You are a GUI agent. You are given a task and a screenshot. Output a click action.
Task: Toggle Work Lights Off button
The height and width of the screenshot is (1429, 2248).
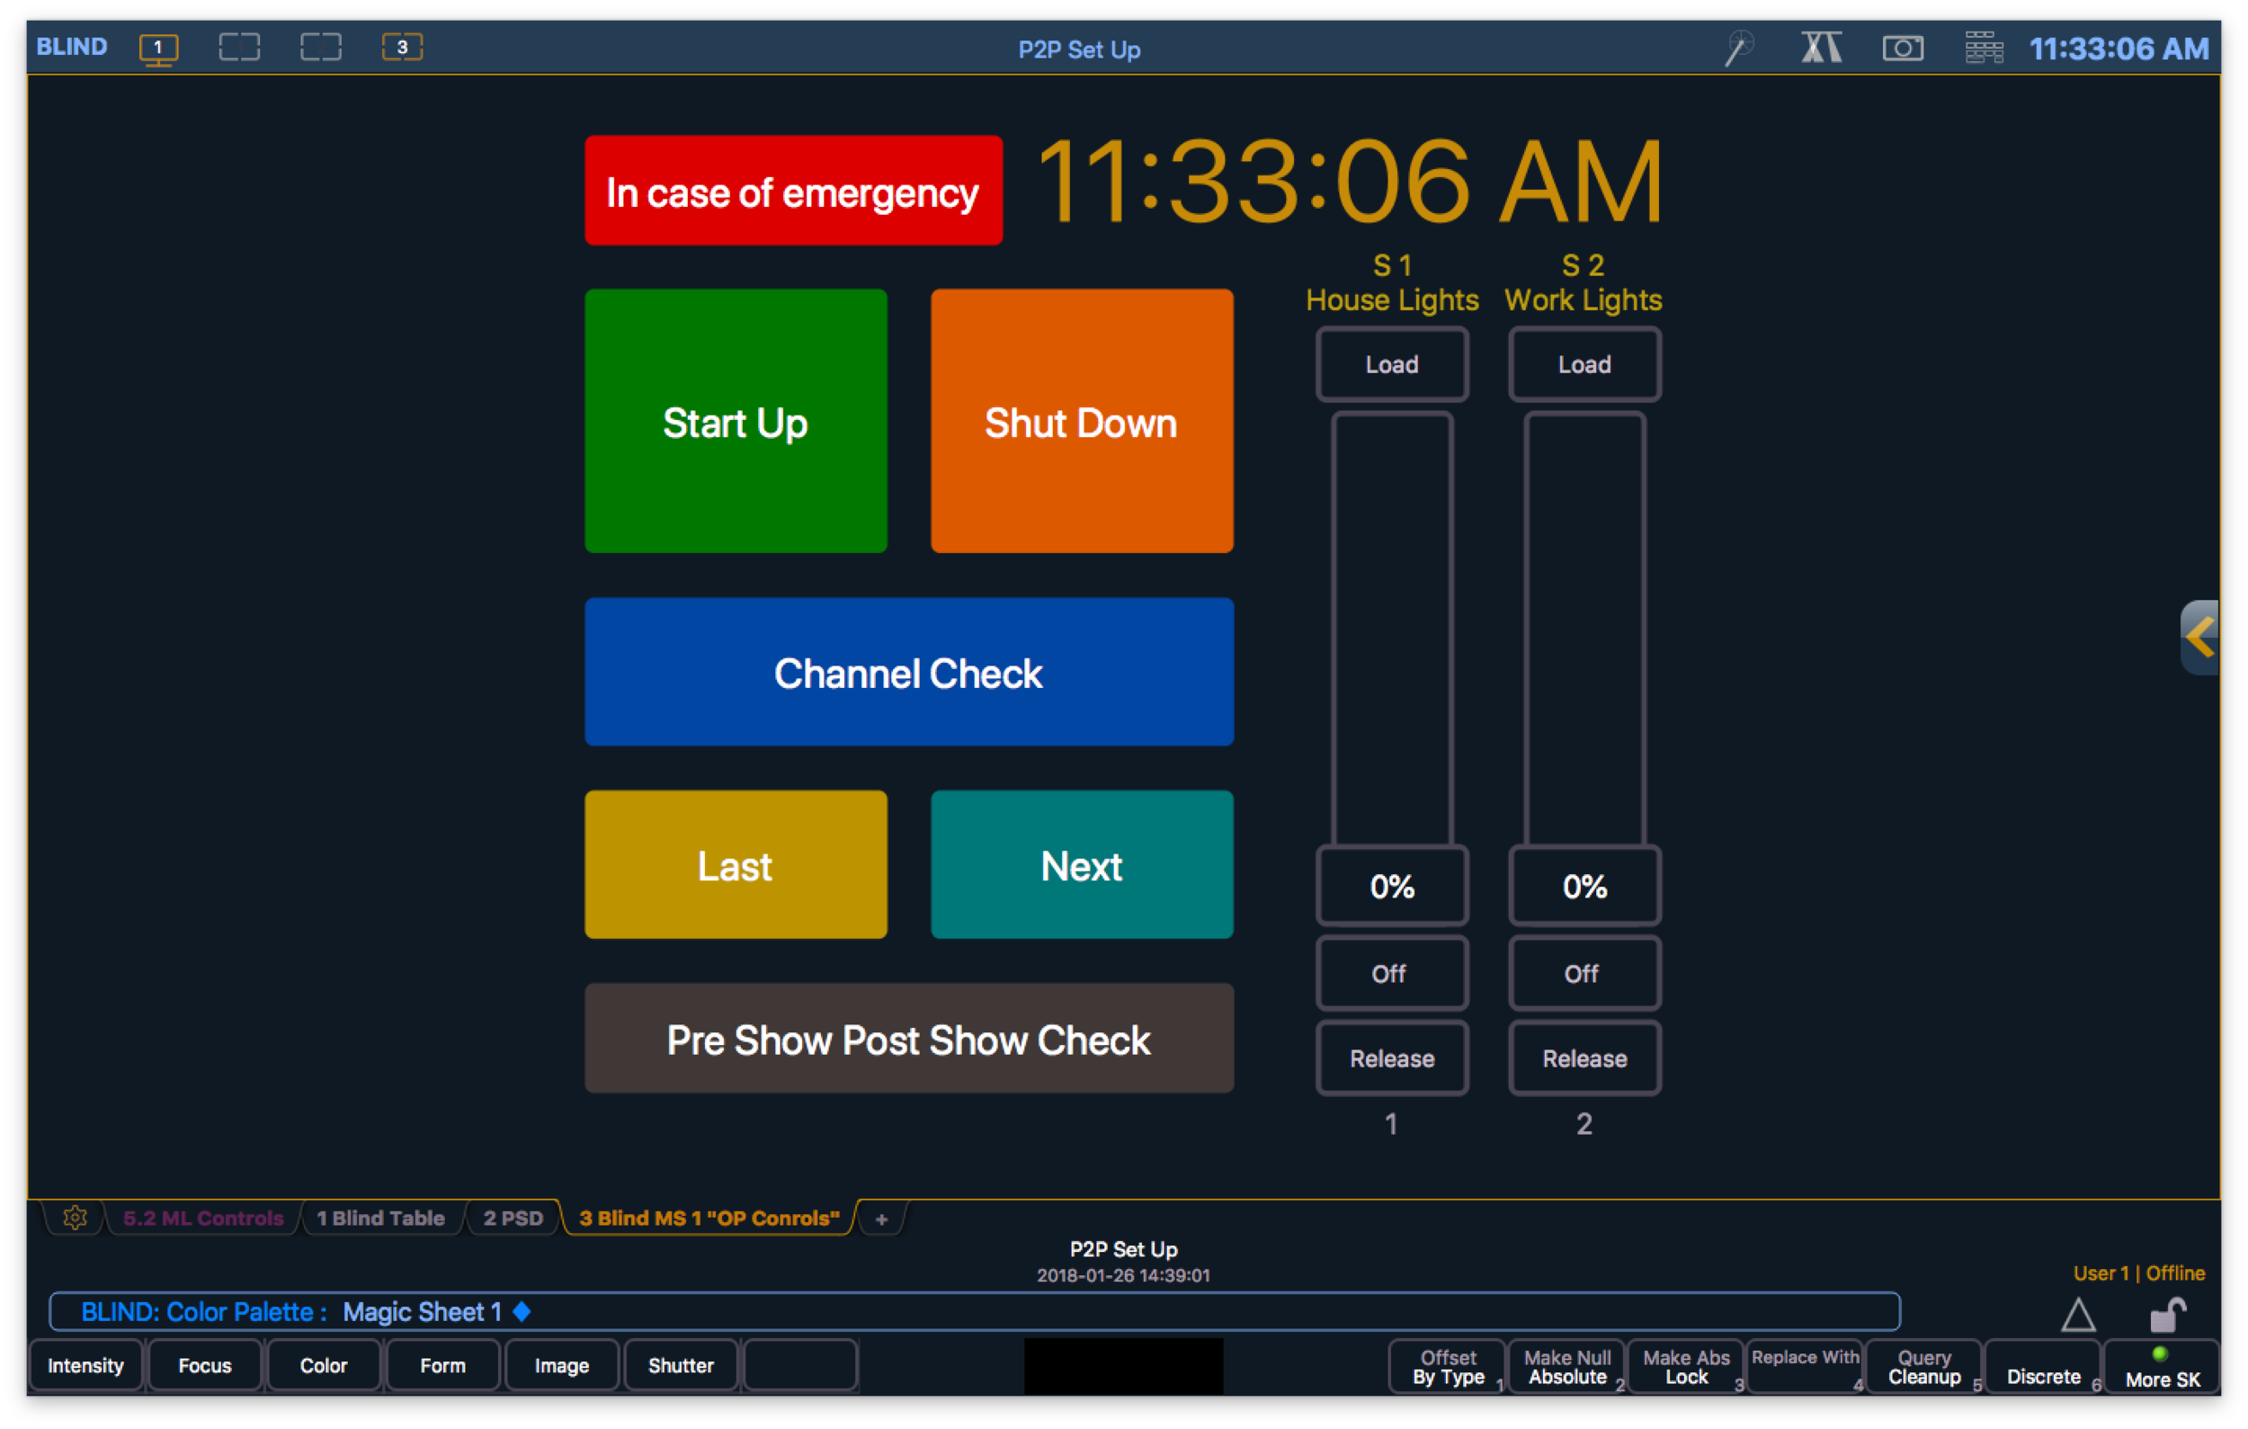(x=1583, y=974)
